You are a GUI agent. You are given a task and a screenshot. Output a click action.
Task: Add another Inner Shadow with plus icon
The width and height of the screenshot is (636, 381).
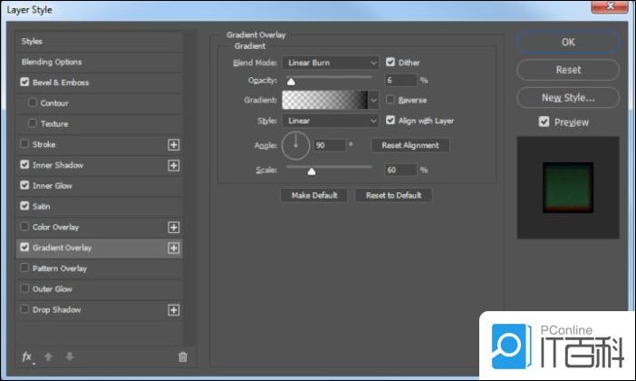(x=174, y=166)
